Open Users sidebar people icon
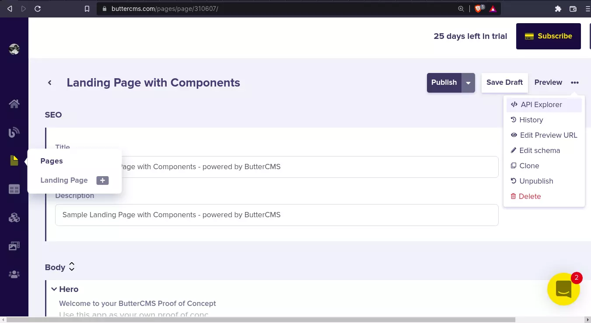 click(x=14, y=274)
